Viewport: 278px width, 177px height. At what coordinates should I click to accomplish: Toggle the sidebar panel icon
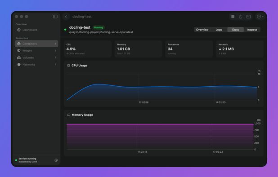pos(55,17)
